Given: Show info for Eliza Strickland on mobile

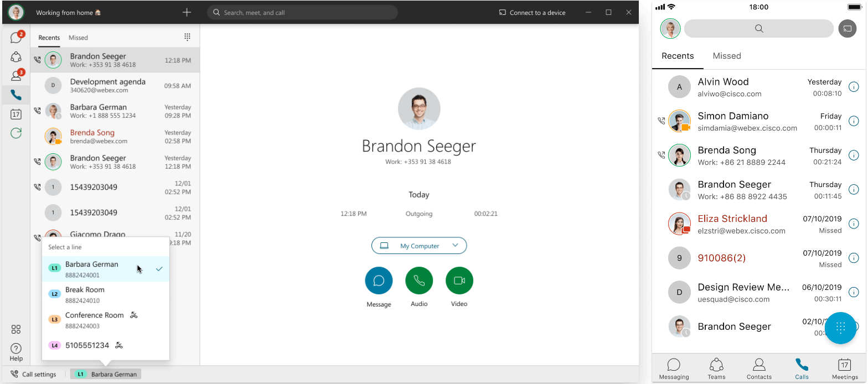Looking at the screenshot, I should click(x=854, y=224).
